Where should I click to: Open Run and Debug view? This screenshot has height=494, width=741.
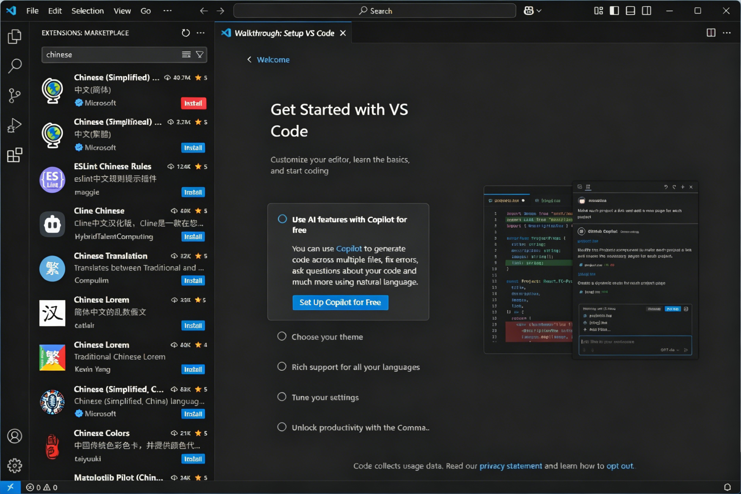click(14, 125)
